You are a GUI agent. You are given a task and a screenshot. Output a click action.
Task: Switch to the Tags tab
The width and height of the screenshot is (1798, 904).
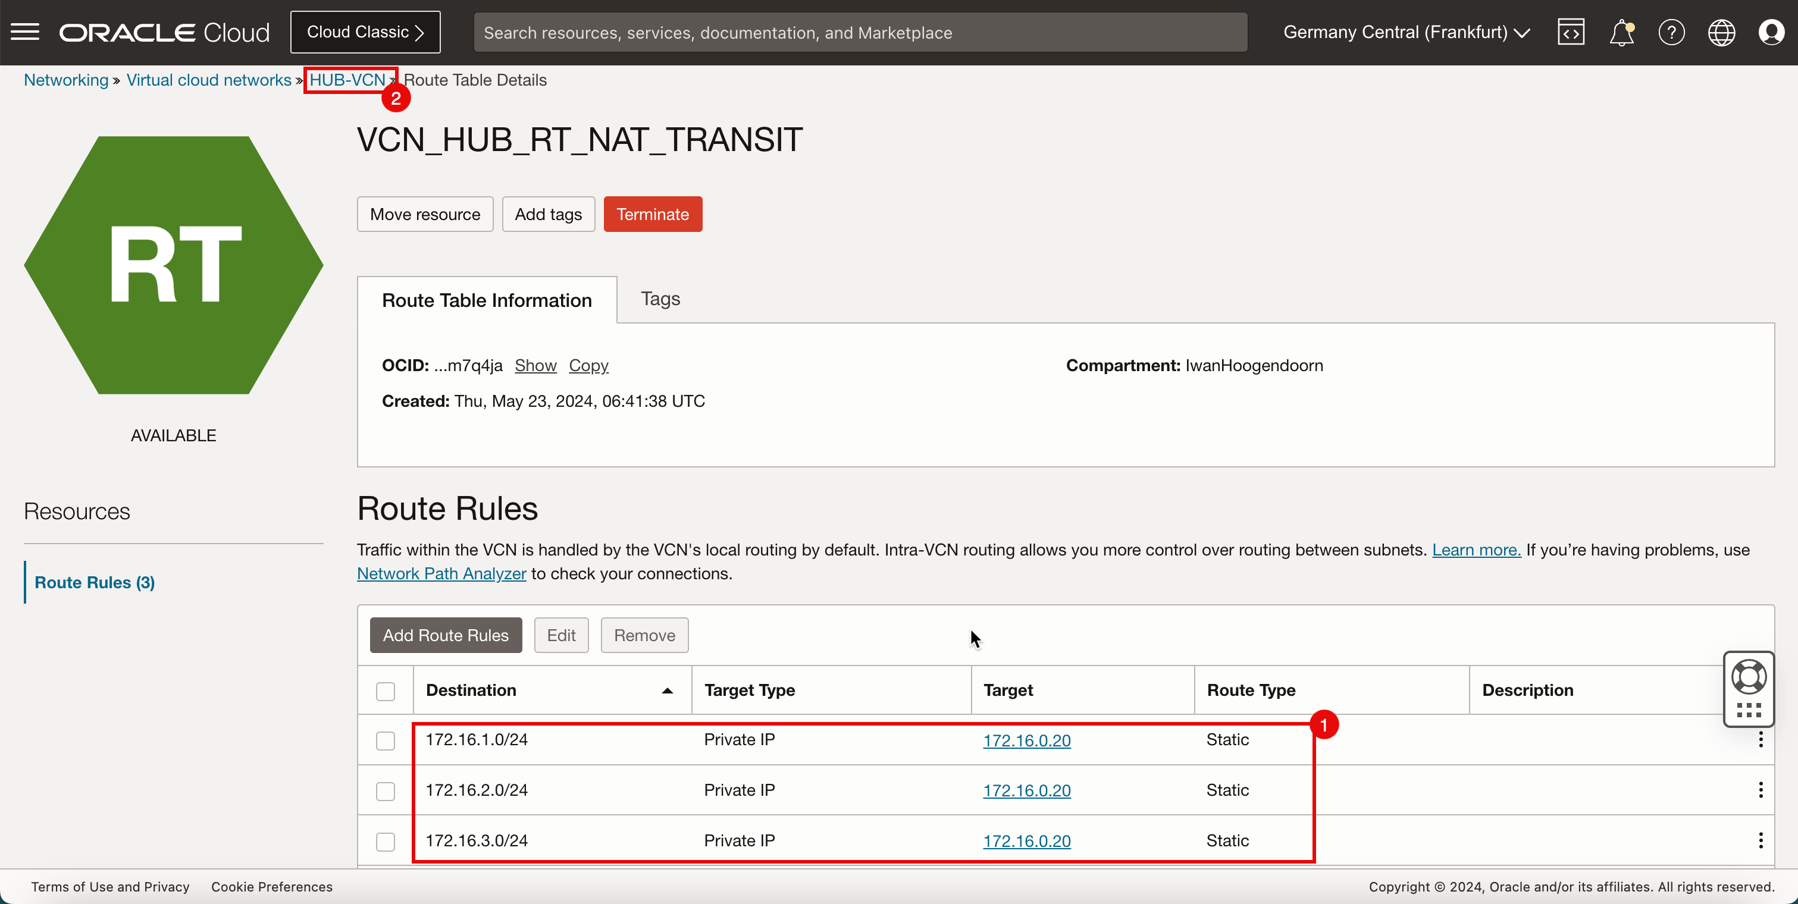pyautogui.click(x=661, y=299)
